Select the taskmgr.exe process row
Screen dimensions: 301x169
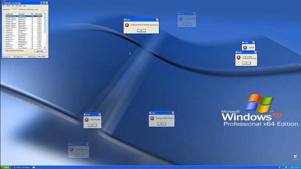[24, 22]
